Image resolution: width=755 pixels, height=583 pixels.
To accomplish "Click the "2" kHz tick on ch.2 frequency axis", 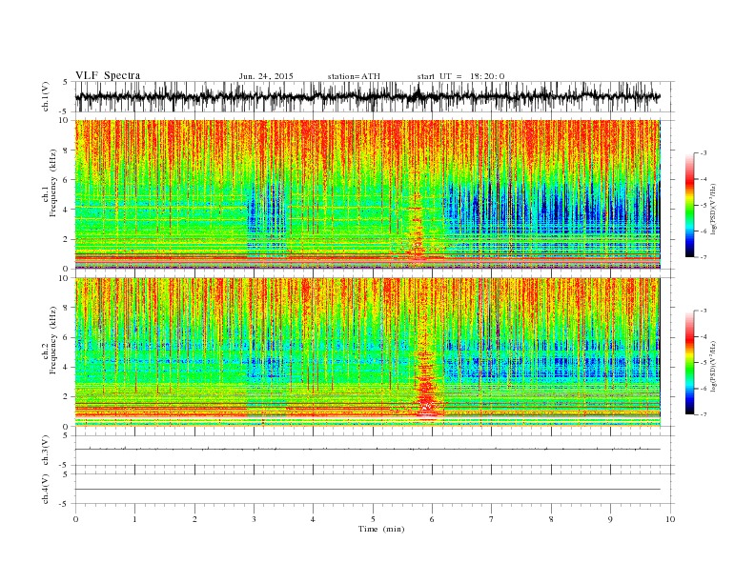I will (67, 396).
